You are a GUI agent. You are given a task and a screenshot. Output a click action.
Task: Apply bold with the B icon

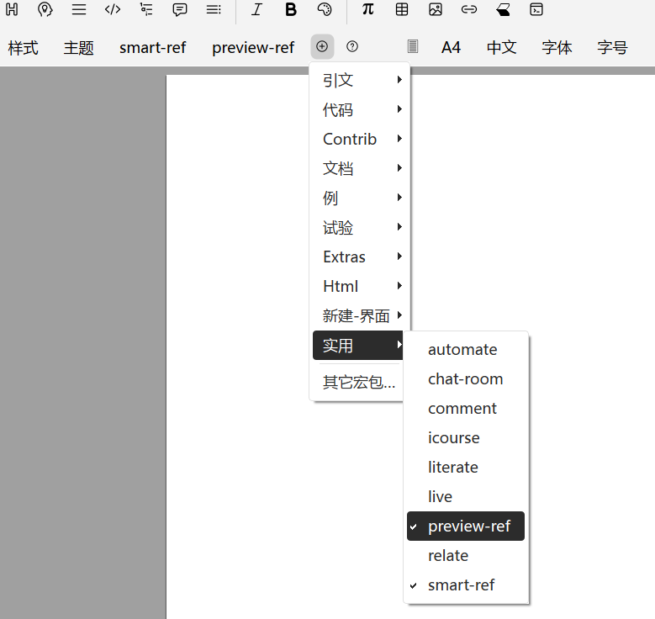click(291, 10)
